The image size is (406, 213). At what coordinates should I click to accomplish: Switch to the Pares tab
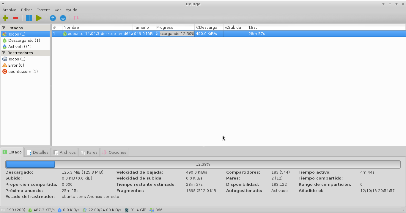(89, 152)
